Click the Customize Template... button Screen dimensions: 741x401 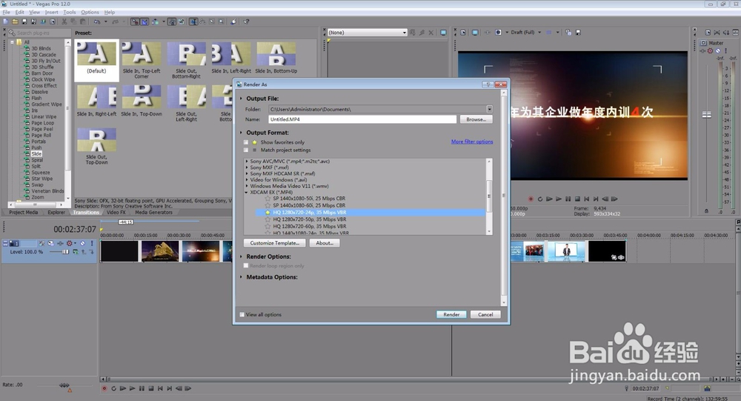click(275, 243)
